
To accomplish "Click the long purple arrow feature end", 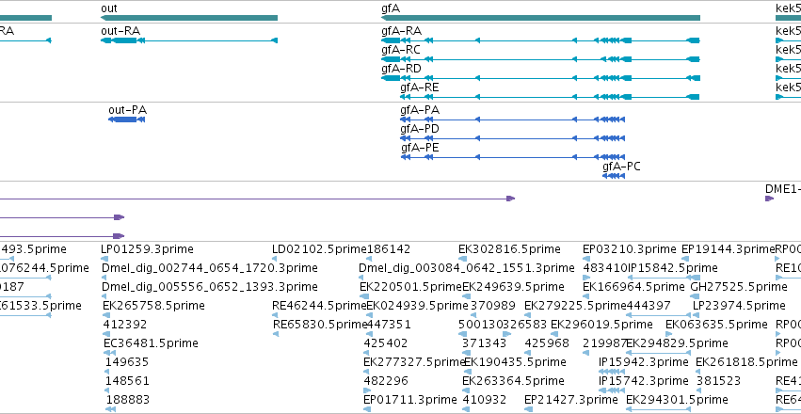I will (510, 199).
